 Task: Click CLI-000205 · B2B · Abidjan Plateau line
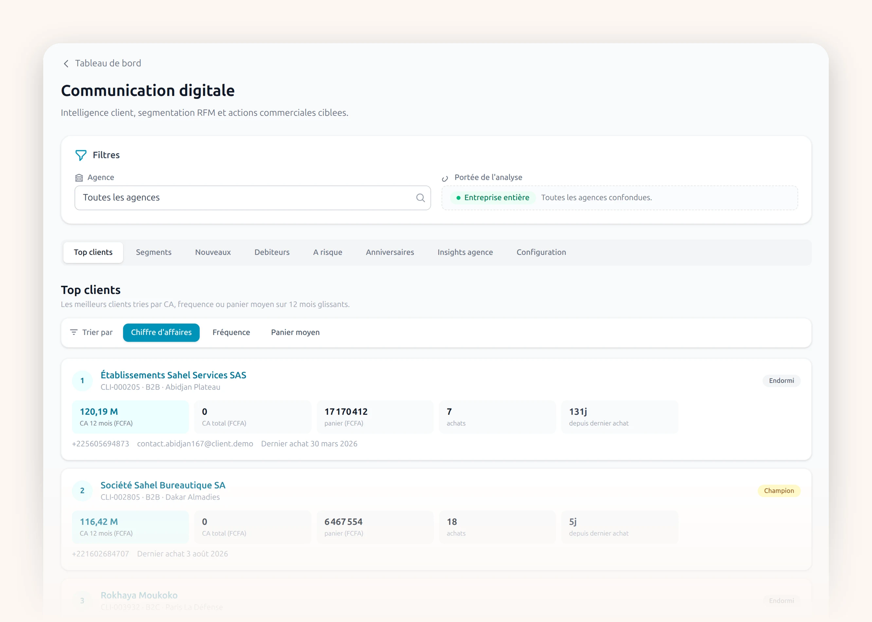tap(161, 387)
